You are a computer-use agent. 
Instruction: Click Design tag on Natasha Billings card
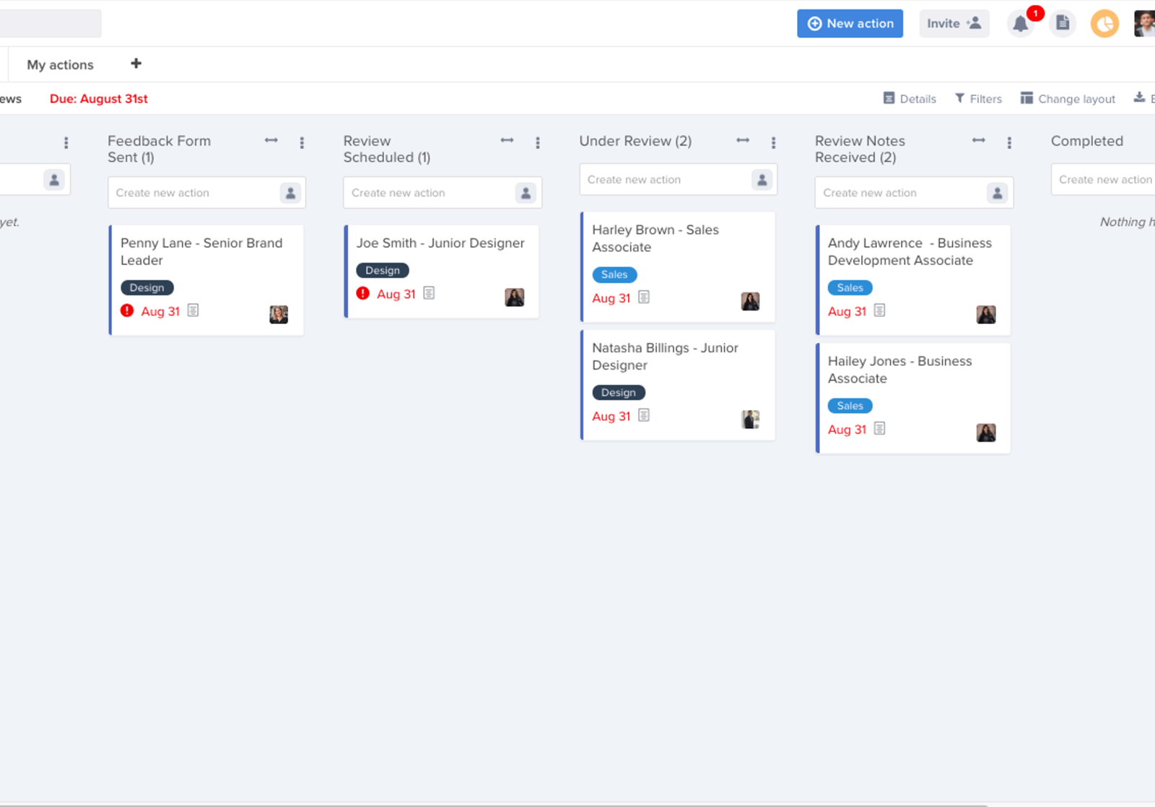coord(619,393)
